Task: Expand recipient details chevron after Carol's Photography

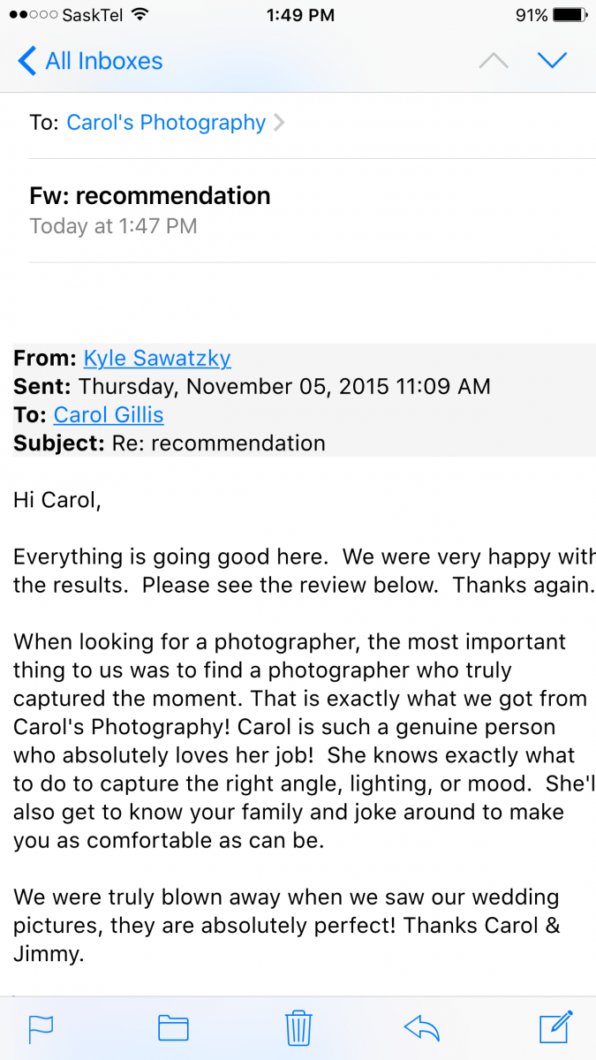Action: (x=279, y=123)
